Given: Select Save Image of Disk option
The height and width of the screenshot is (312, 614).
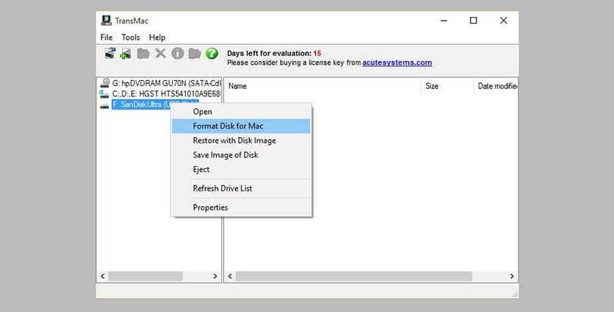Looking at the screenshot, I should point(225,155).
